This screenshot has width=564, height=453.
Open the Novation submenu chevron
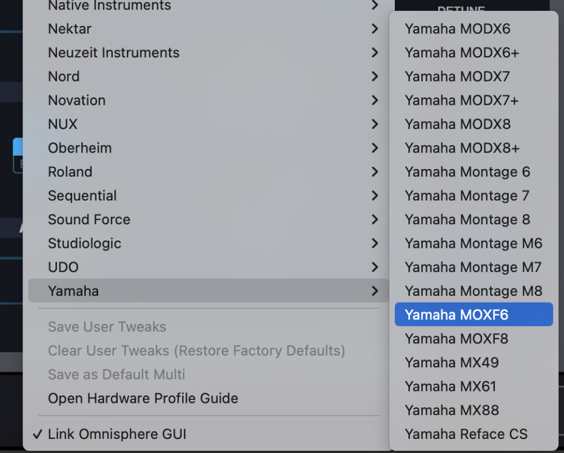click(x=374, y=100)
